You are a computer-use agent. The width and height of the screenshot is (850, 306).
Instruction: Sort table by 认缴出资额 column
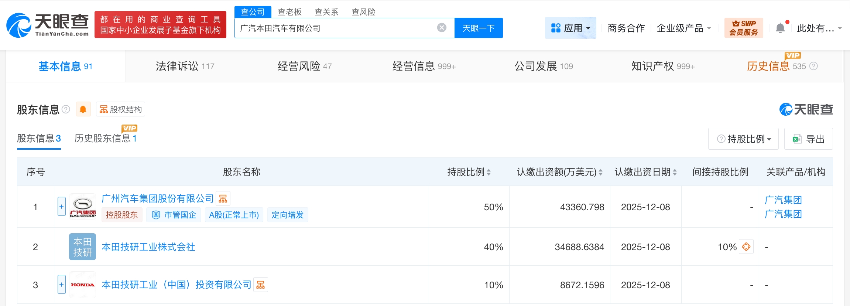click(600, 172)
